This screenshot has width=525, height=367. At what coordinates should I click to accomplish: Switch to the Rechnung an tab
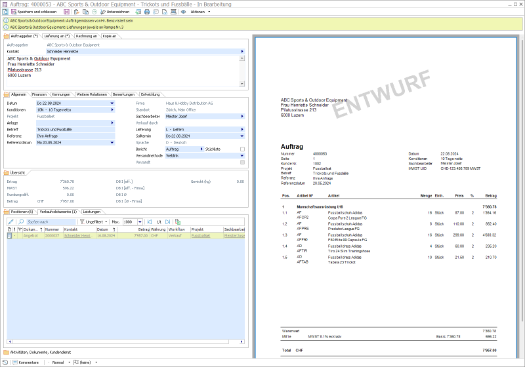(x=87, y=36)
